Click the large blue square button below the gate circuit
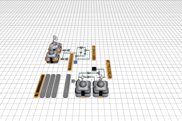Screen dimensions: 182x121 point(76,62)
